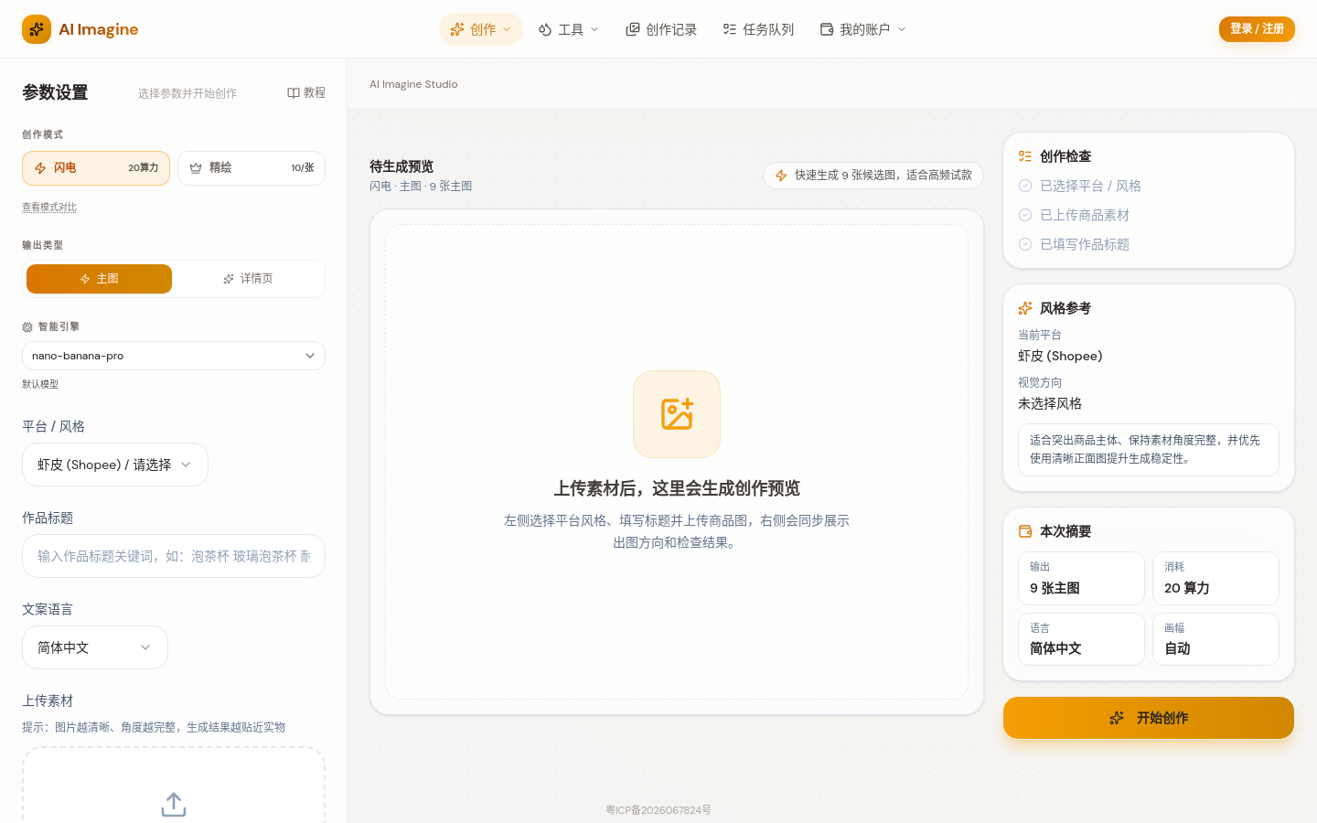
Task: Click the AI Imagine brand text
Action: coord(99,29)
